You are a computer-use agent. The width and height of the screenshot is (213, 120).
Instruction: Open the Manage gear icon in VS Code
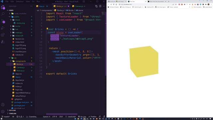(x=3, y=111)
